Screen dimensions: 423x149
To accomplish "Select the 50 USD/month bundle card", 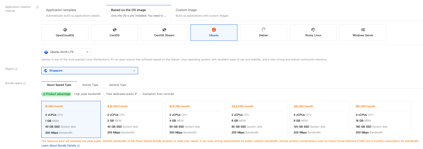I will [381, 119].
